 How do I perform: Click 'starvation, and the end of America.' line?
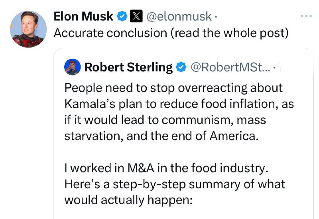point(161,136)
